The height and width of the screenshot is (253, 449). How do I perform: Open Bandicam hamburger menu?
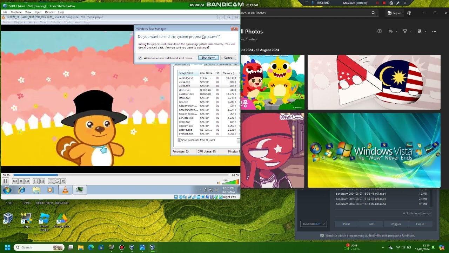click(307, 3)
